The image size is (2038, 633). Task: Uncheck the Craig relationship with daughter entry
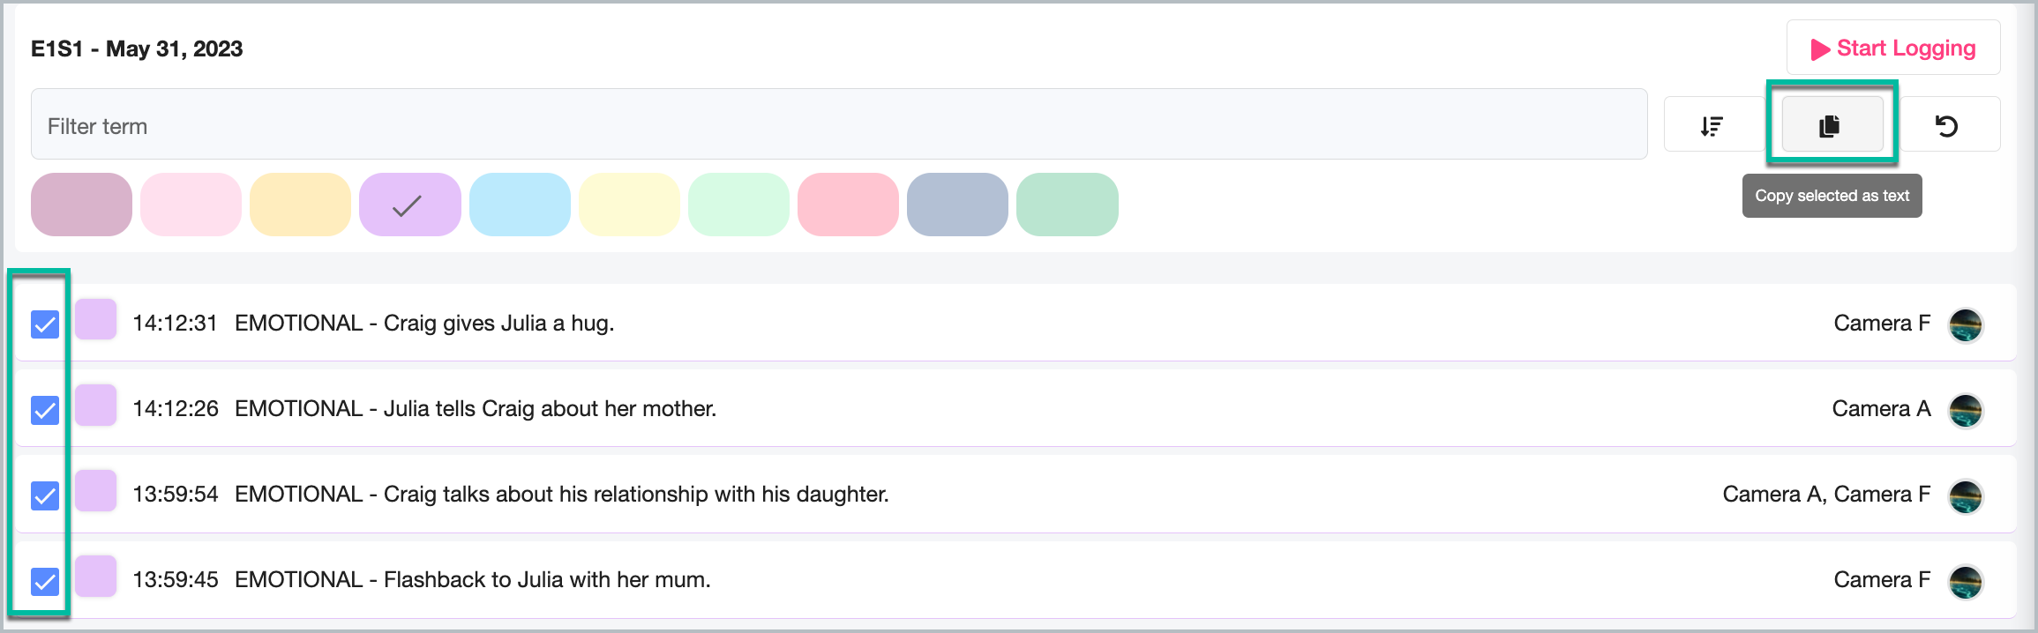tap(45, 495)
